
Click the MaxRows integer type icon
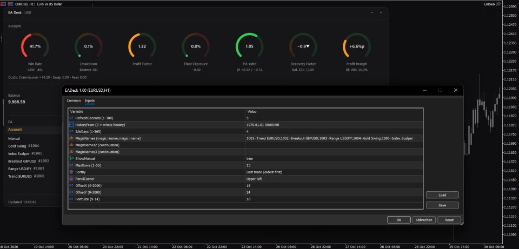point(71,165)
